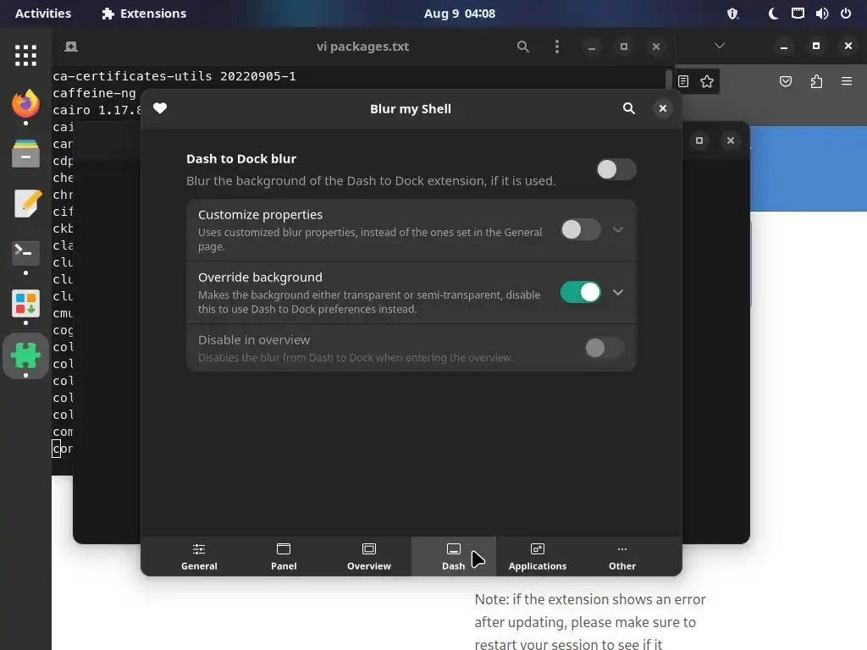Expand the Customize properties row chevron
Screen dimensions: 867x650
pyautogui.click(x=618, y=229)
